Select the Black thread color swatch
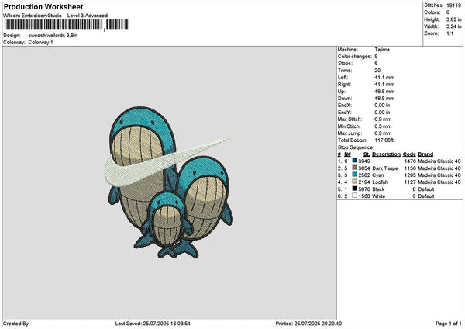 [x=355, y=189]
